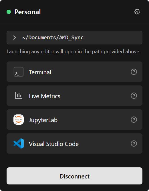Launch JupyterLab

point(74,120)
